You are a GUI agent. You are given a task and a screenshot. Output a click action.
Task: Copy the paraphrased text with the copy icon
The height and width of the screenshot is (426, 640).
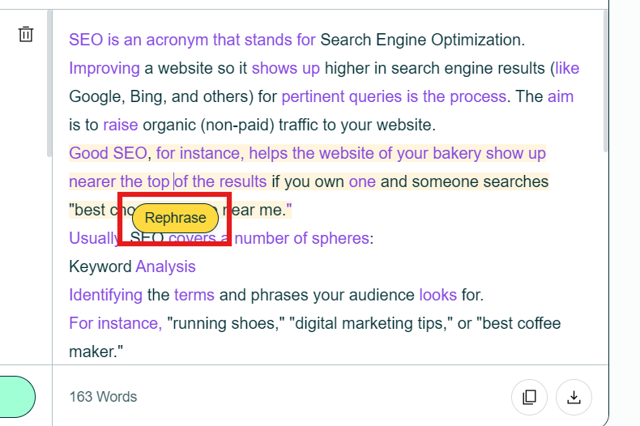click(x=529, y=397)
